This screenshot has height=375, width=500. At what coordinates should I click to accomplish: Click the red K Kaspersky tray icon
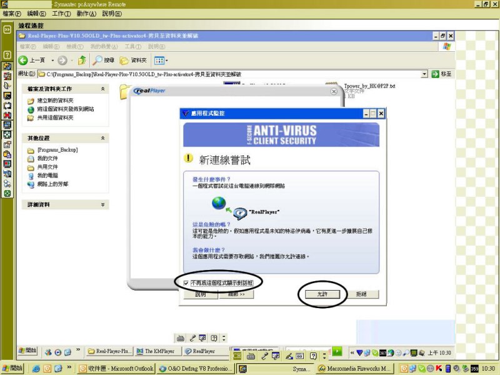point(439,369)
